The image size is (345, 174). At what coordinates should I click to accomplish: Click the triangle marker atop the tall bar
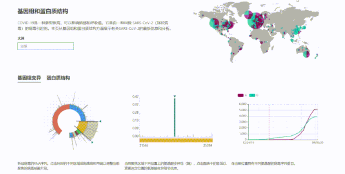(x=174, y=96)
